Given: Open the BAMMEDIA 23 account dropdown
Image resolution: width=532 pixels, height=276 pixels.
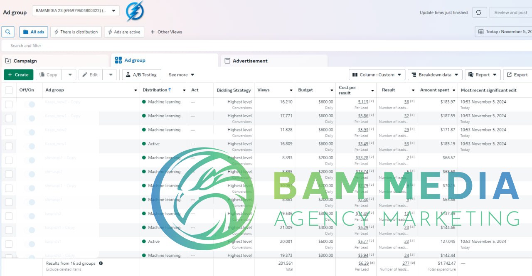Looking at the screenshot, I should pos(76,11).
